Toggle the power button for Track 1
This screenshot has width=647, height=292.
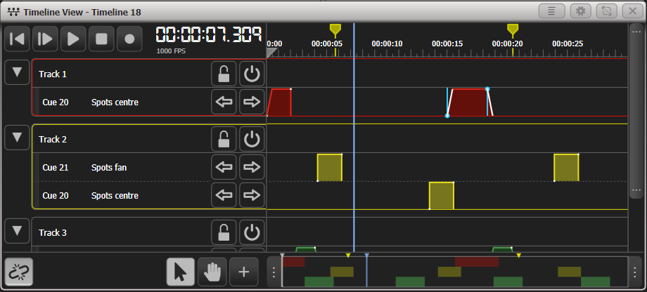252,74
